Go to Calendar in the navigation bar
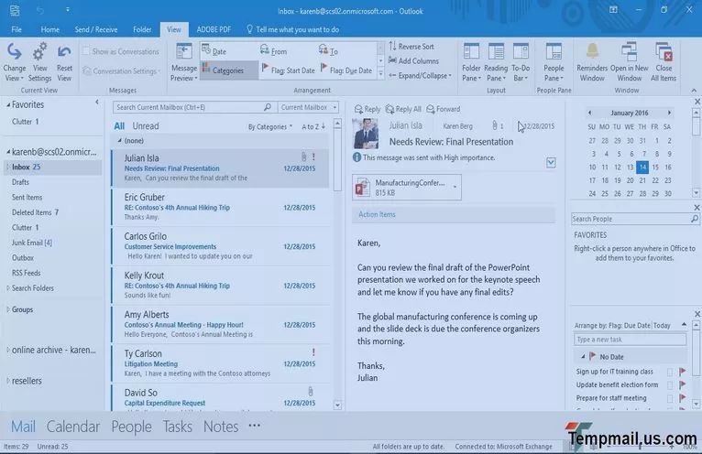 click(x=72, y=427)
